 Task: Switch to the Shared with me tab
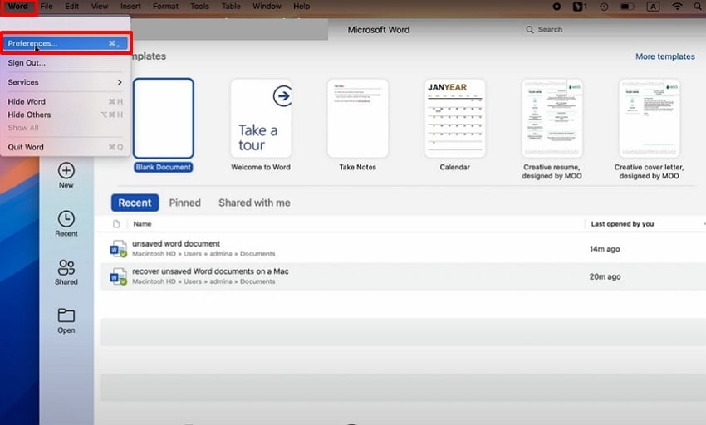click(254, 203)
